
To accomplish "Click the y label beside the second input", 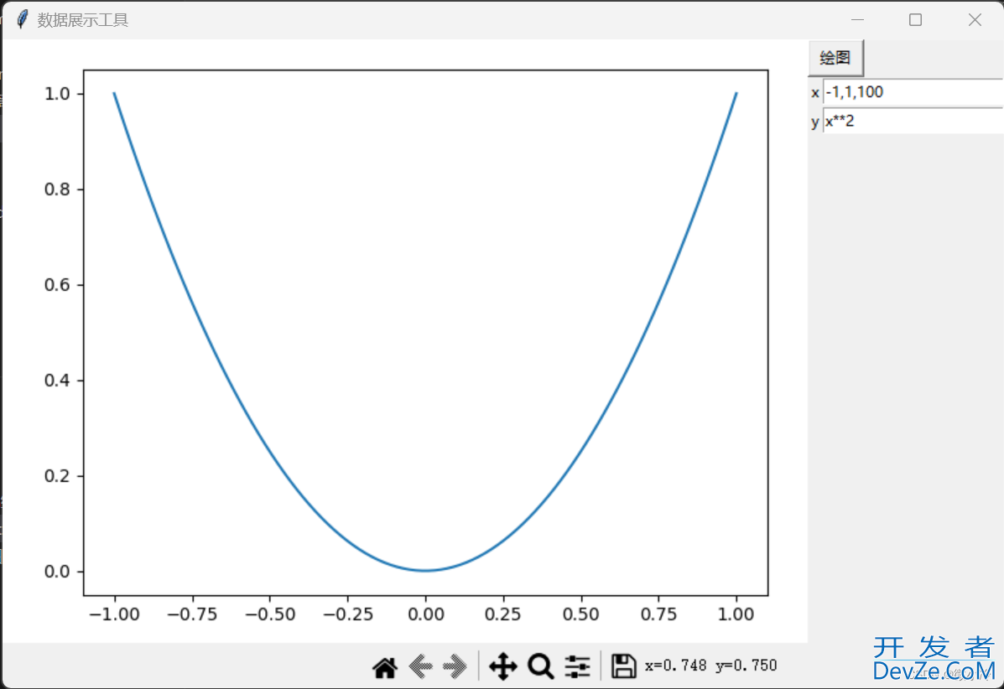I will [x=815, y=122].
